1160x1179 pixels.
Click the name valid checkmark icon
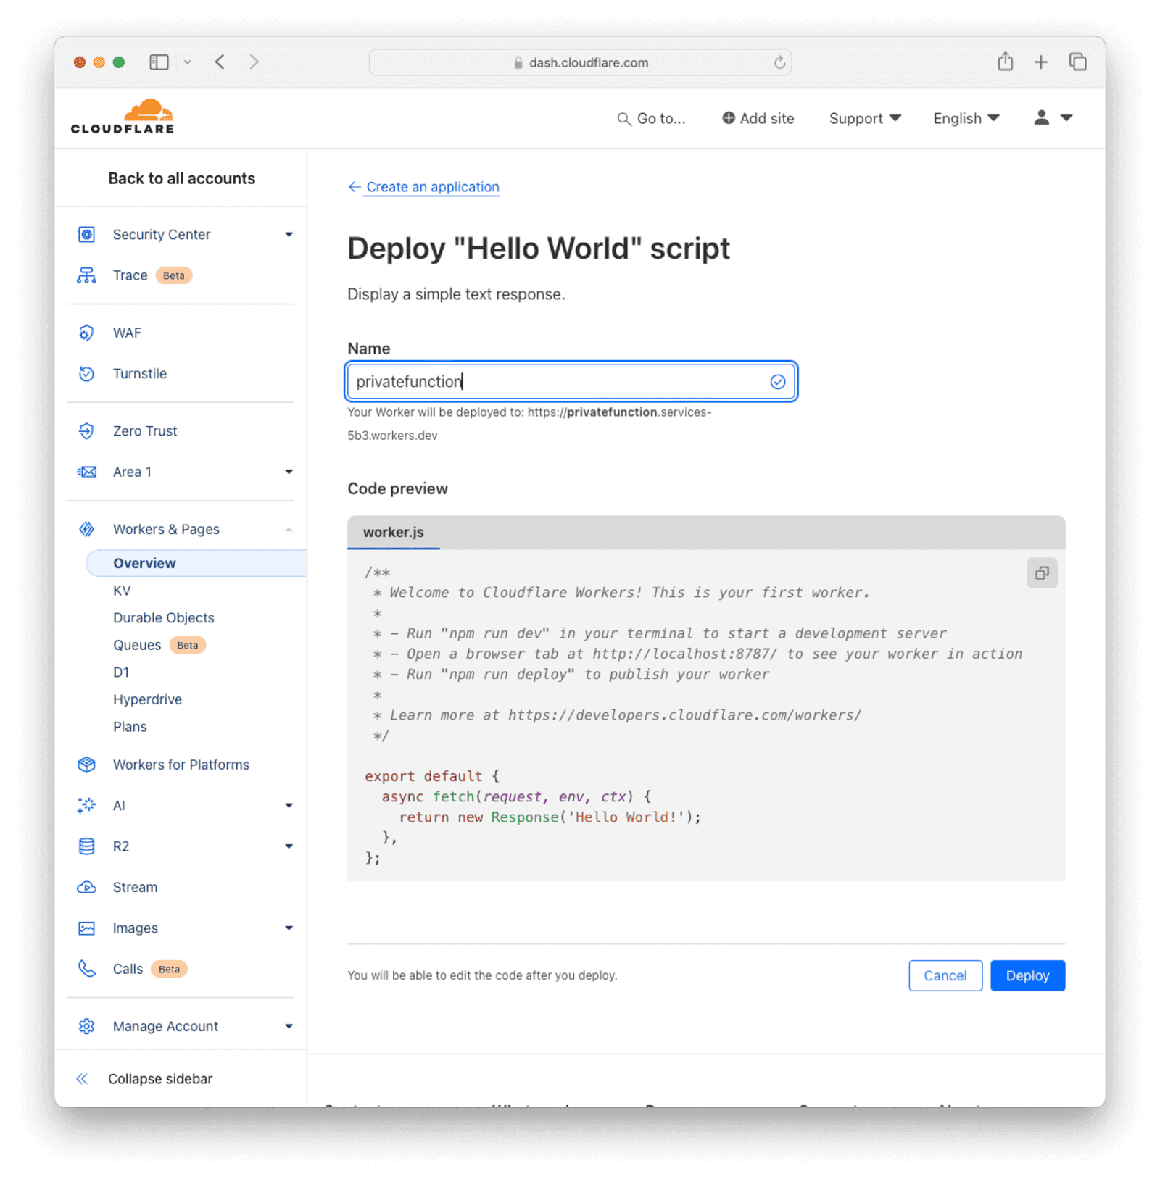pos(777,382)
